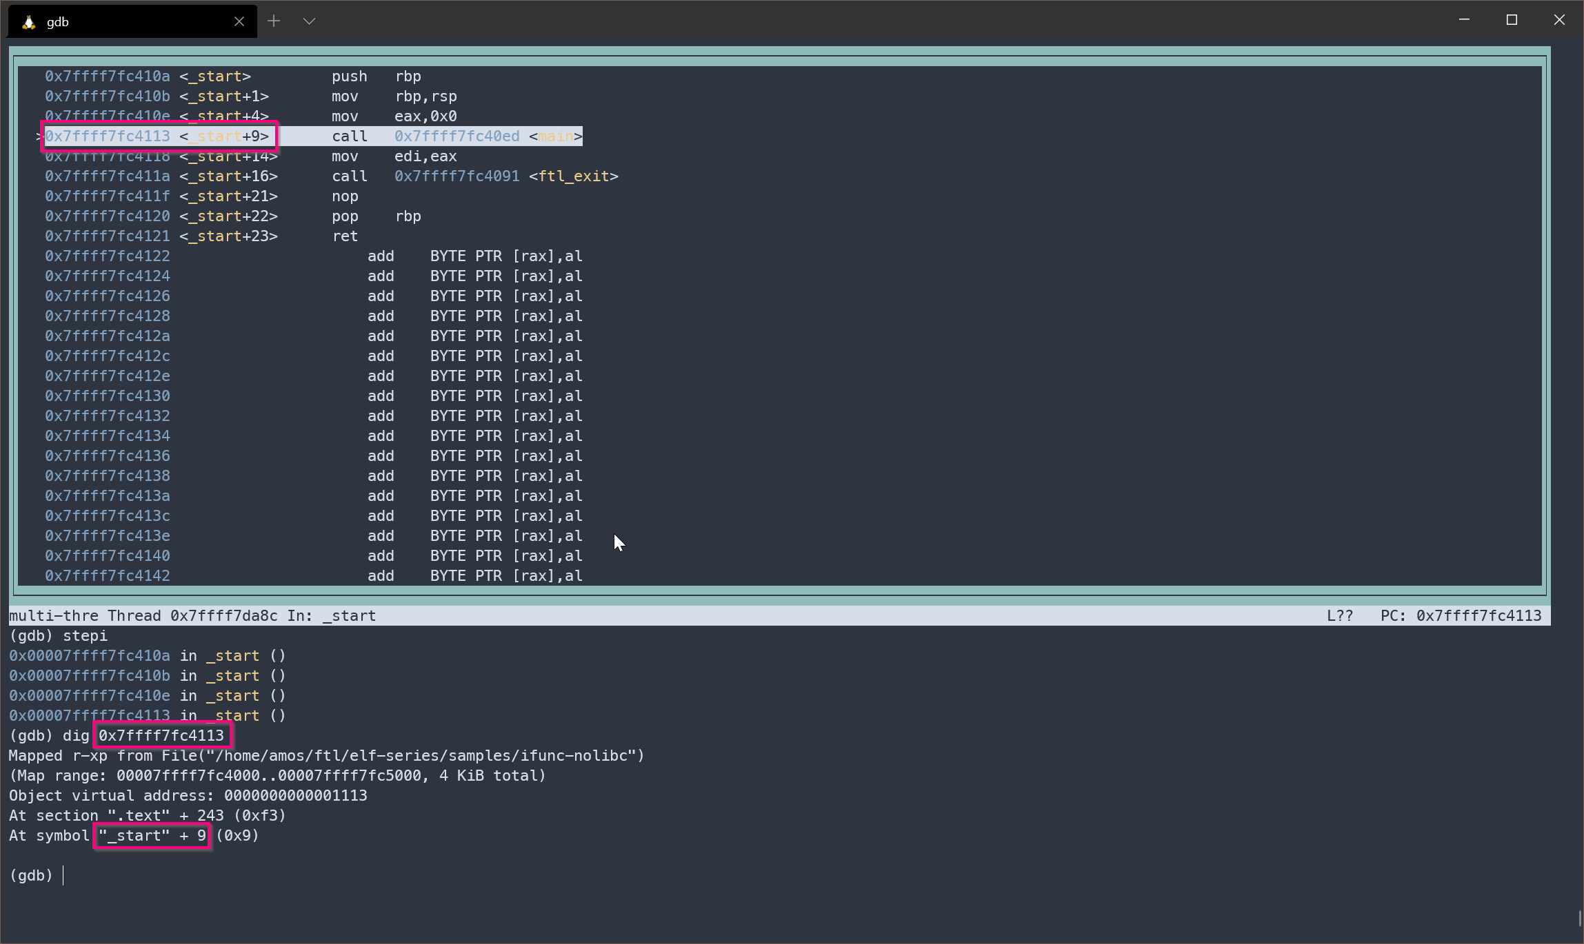Open a new terminal tab
Viewport: 1584px width, 944px height.
click(x=274, y=21)
